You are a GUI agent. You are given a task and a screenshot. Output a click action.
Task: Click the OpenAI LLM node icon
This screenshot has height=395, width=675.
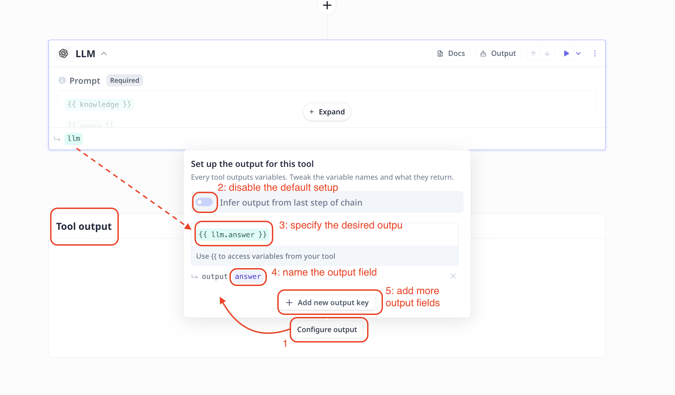63,53
